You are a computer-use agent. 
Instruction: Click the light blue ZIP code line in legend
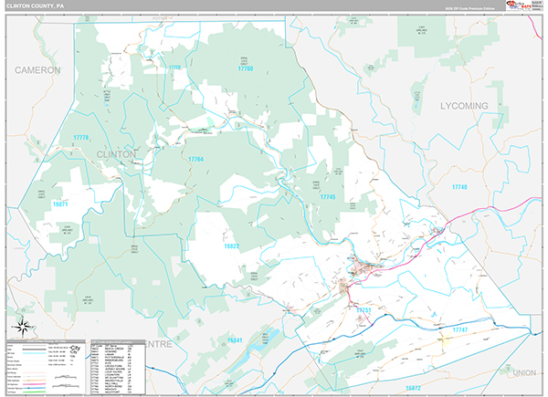point(35,353)
